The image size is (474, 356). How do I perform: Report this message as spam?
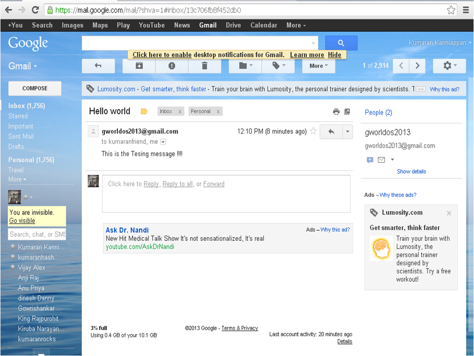point(172,65)
